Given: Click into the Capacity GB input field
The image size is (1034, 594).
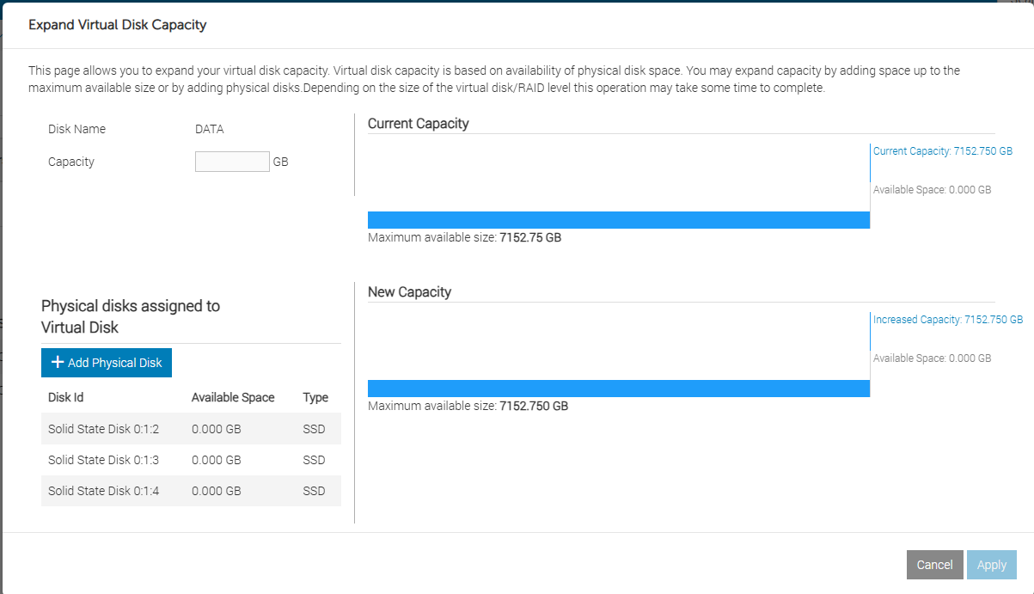Looking at the screenshot, I should pos(232,162).
